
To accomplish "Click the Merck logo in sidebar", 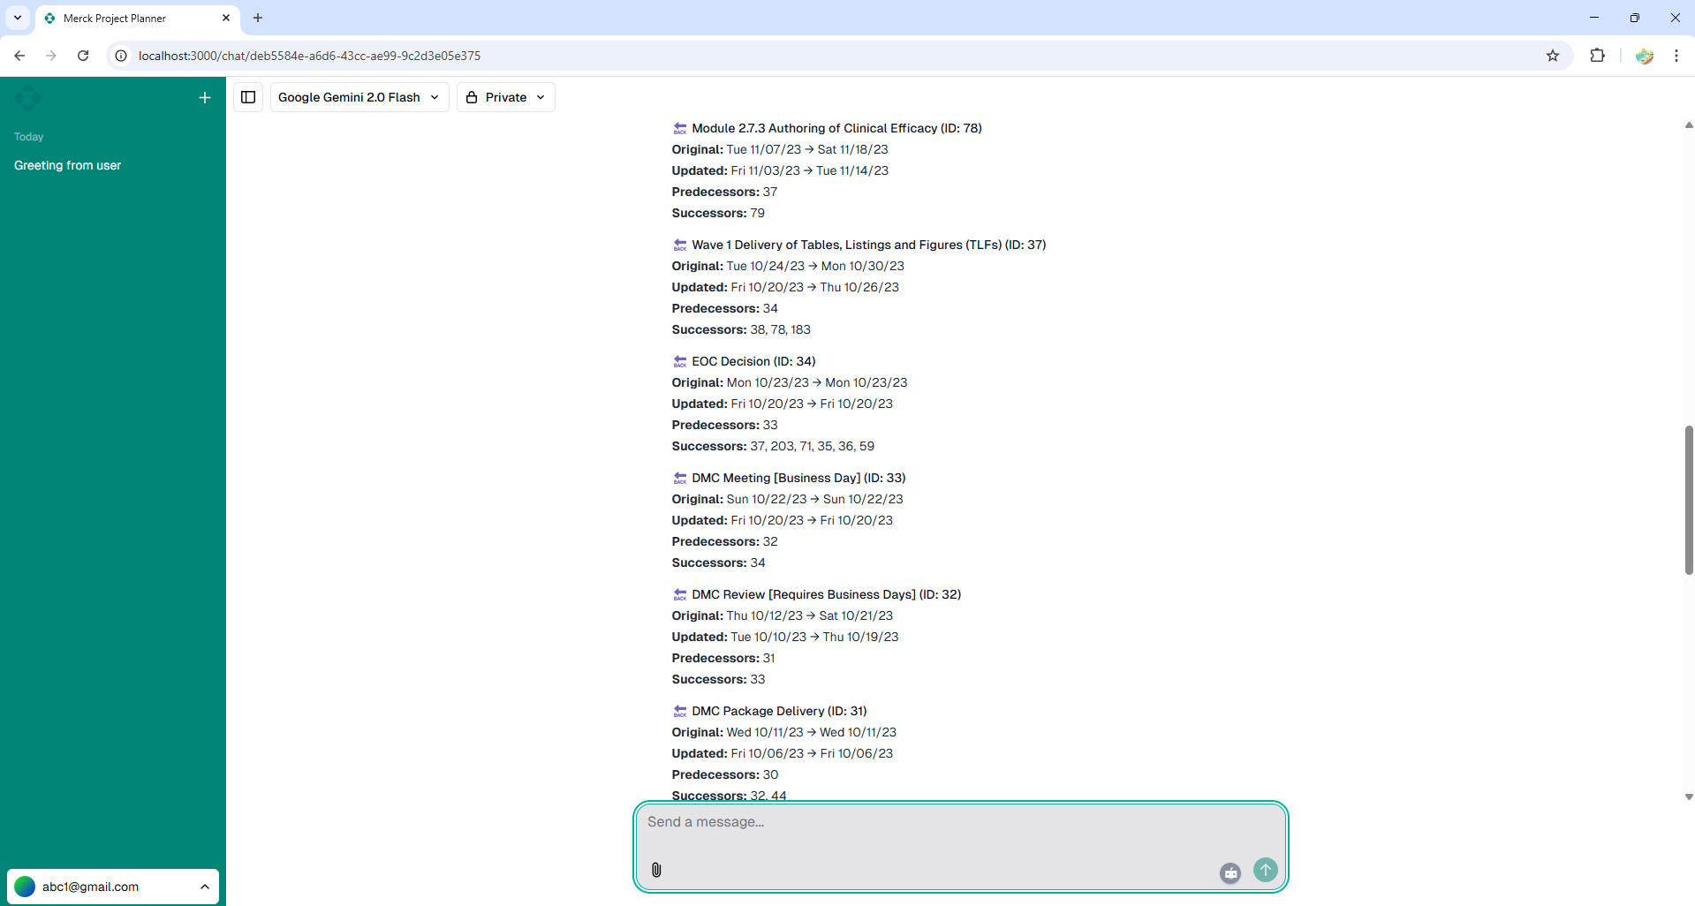I will point(28,98).
